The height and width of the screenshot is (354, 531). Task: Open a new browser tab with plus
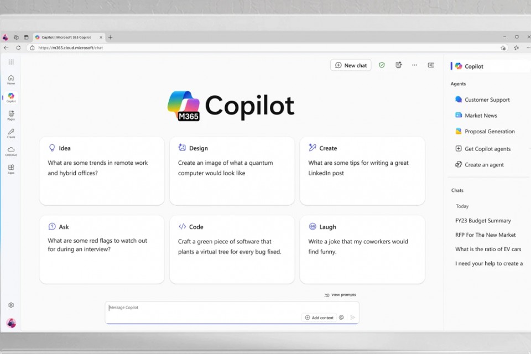pyautogui.click(x=111, y=37)
